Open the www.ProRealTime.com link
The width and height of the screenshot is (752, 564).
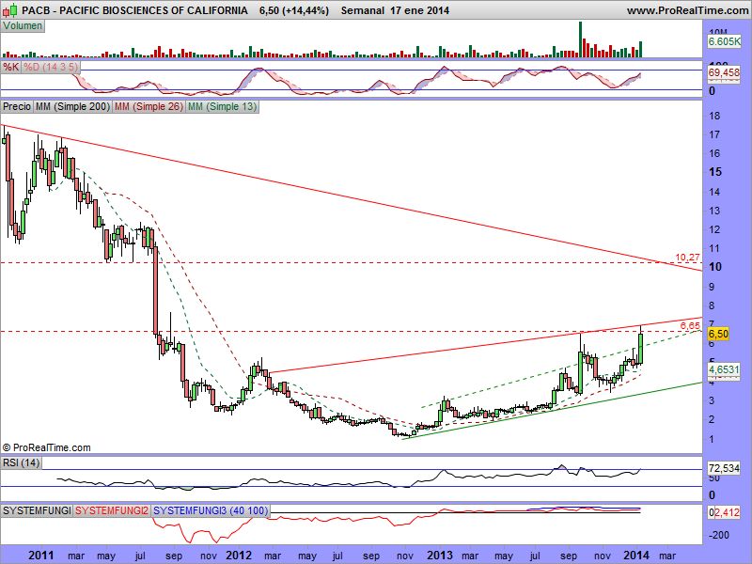click(687, 10)
